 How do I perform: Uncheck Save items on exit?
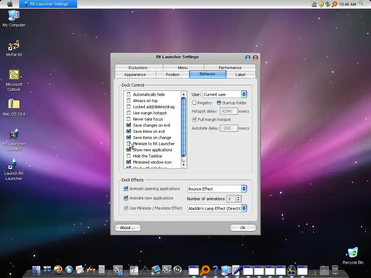[129, 131]
